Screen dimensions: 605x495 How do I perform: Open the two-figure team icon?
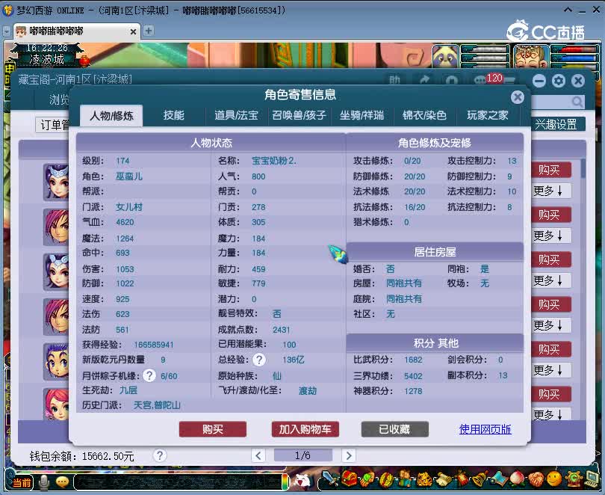(x=405, y=479)
